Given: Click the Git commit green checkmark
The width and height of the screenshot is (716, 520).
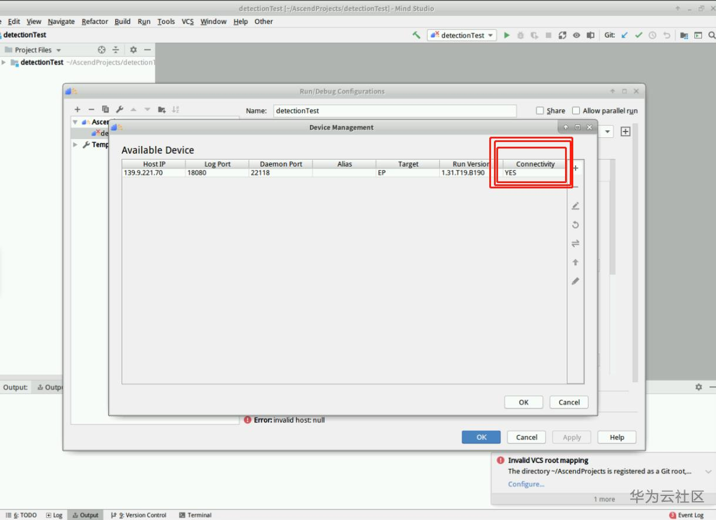Looking at the screenshot, I should 638,35.
